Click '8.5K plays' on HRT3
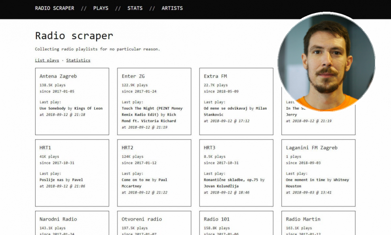The image size is (391, 235). (x=214, y=156)
